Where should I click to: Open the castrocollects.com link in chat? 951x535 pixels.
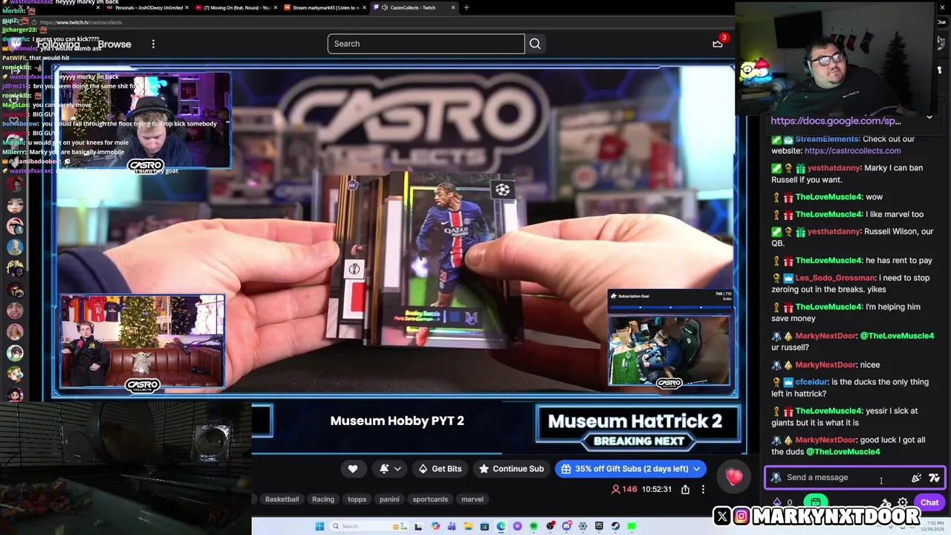coord(852,151)
